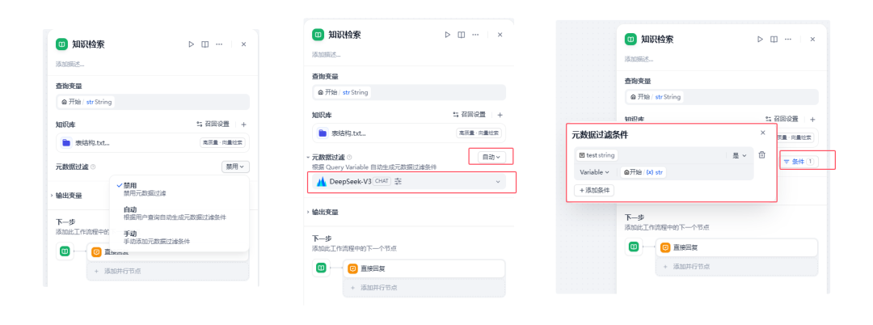The width and height of the screenshot is (873, 325).
Task: Open the more options ellipsis in the middle panel
Action: [475, 35]
